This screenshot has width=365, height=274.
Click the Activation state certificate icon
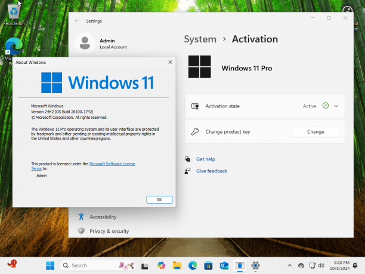pyautogui.click(x=195, y=106)
